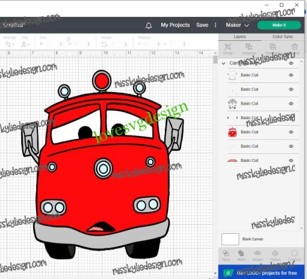
Task: Hide the entire Cars group
Action: pyautogui.click(x=291, y=63)
